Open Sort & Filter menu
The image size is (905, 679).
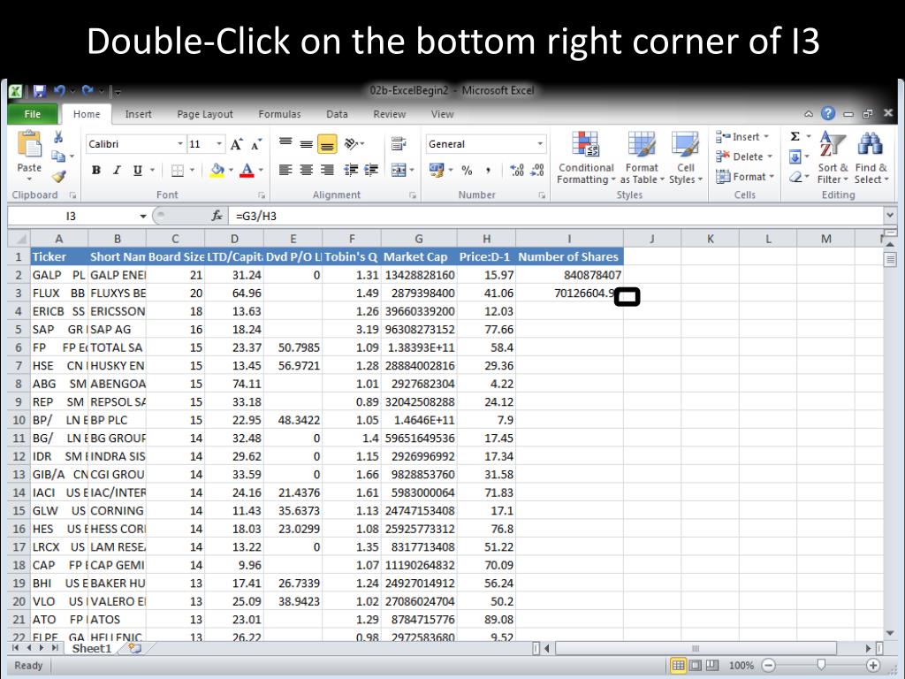click(833, 157)
